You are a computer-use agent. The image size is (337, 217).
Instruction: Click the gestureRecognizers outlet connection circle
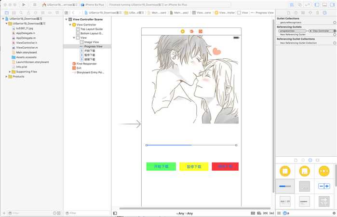[x=335, y=22]
